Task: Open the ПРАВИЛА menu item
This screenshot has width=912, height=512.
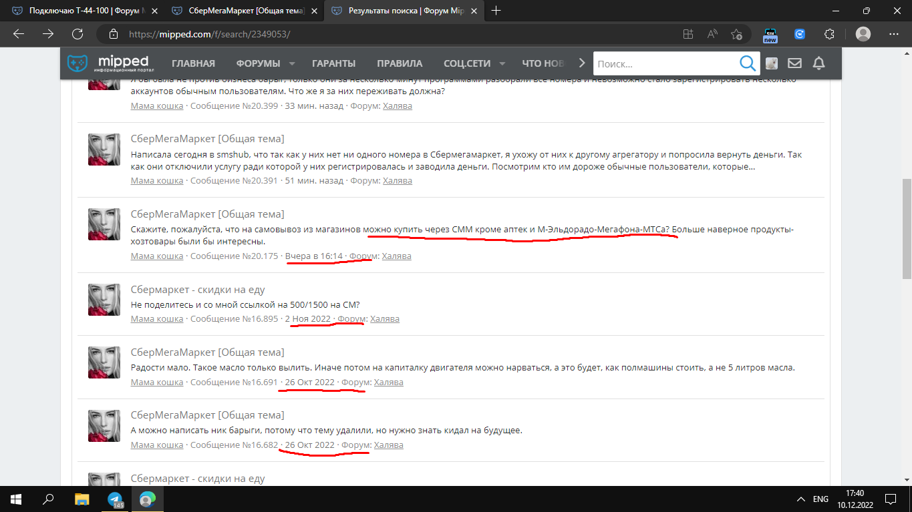Action: [400, 63]
